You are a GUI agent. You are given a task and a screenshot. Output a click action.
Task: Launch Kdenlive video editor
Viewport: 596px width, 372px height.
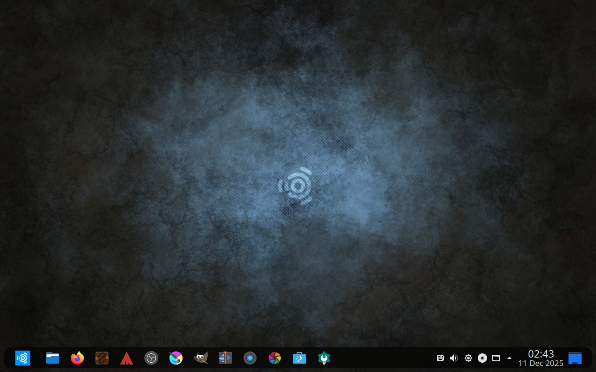click(225, 358)
